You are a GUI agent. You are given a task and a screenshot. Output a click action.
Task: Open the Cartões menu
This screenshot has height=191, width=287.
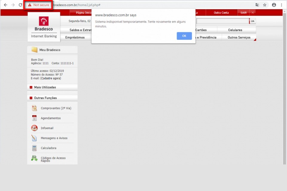coord(201,30)
